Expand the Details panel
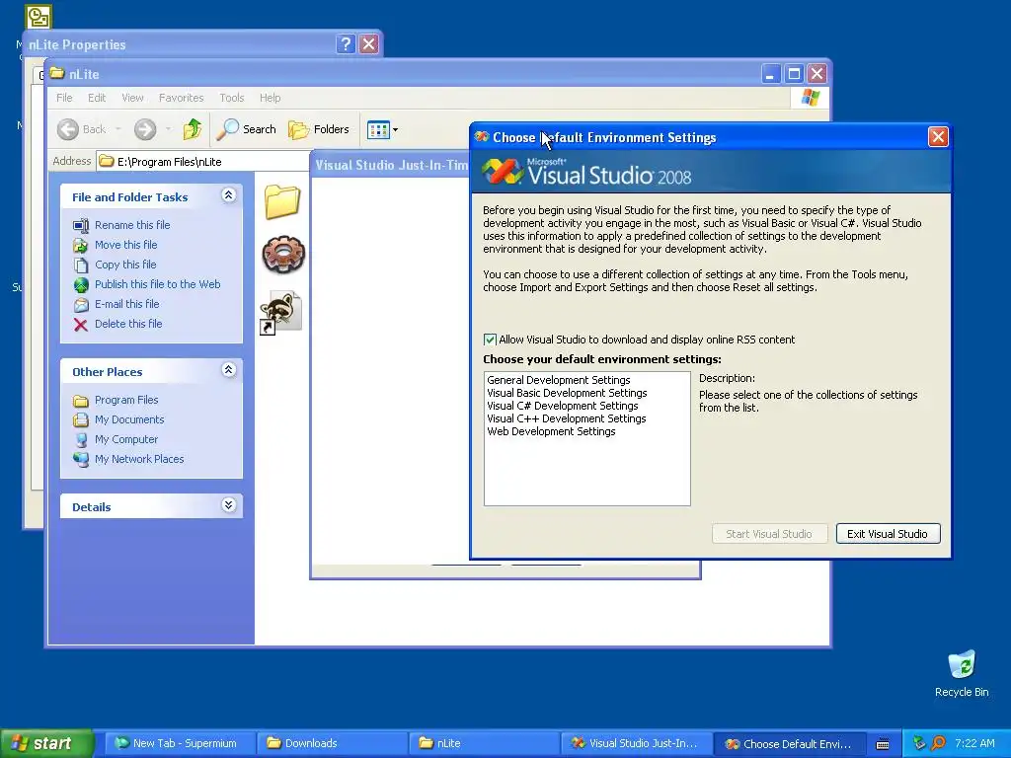This screenshot has width=1011, height=758. pos(228,504)
